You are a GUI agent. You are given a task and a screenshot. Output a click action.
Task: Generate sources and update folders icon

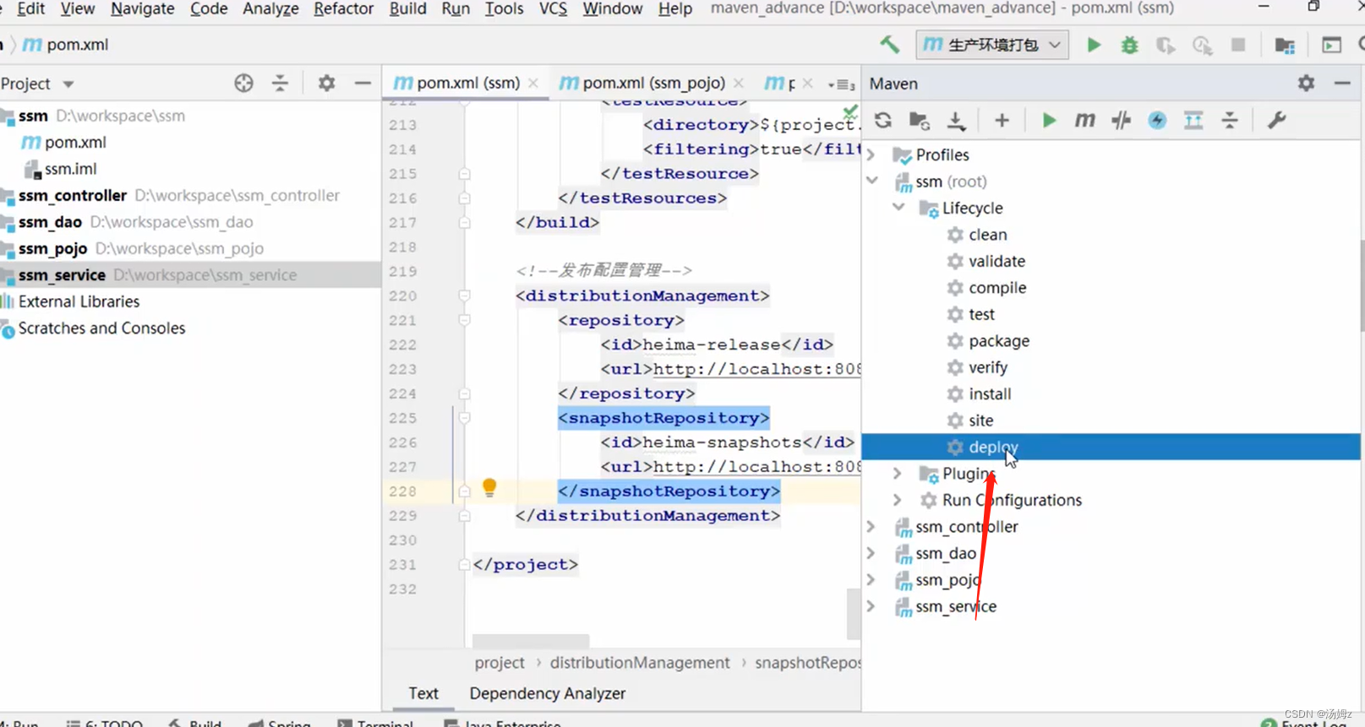pos(920,121)
